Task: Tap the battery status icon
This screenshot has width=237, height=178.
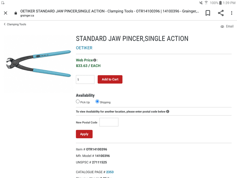Action: [x=220, y=3]
